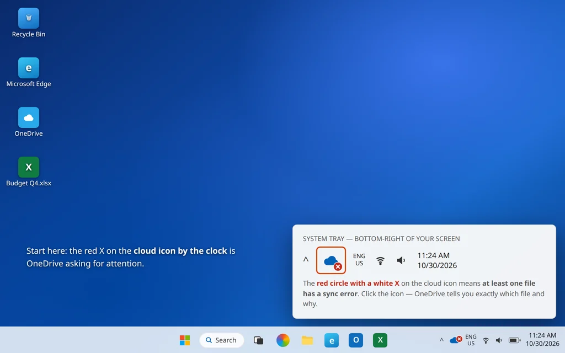
Task: Click the taskbar Search box
Action: point(221,340)
